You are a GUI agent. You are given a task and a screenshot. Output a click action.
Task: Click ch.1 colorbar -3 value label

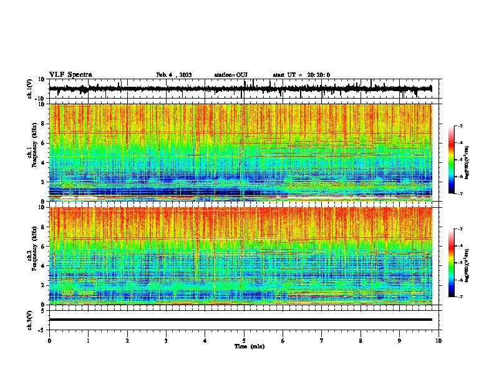pos(460,125)
